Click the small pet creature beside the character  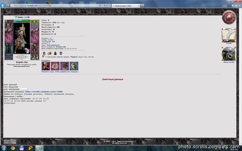pyautogui.click(x=27, y=50)
